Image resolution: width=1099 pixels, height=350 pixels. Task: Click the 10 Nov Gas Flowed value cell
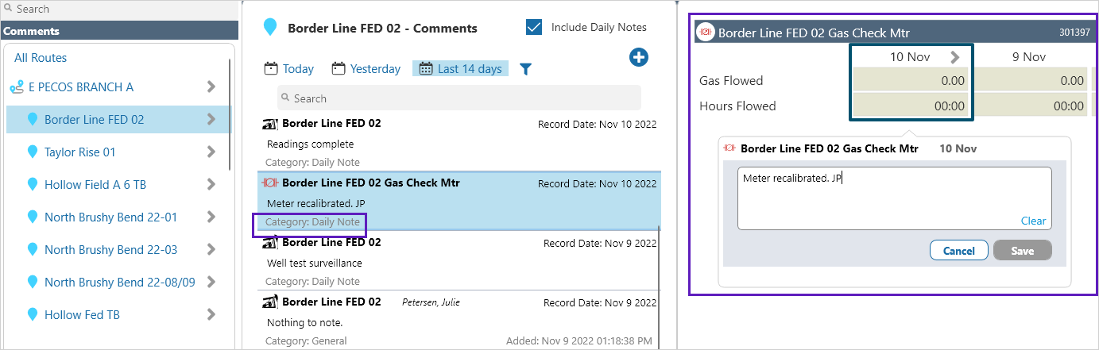coord(911,80)
